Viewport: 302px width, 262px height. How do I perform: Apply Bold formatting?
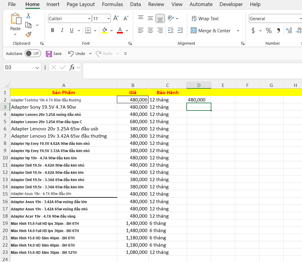click(x=53, y=30)
